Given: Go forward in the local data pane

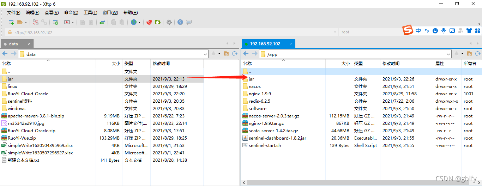Looking at the screenshot, I should coord(13,54).
